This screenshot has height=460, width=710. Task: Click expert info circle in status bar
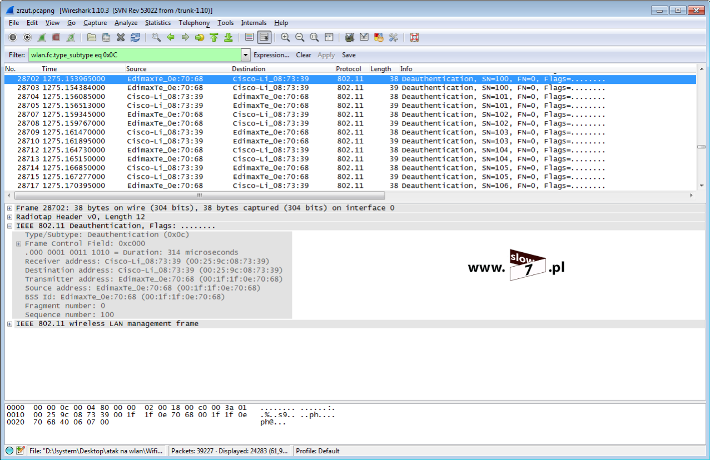point(9,451)
